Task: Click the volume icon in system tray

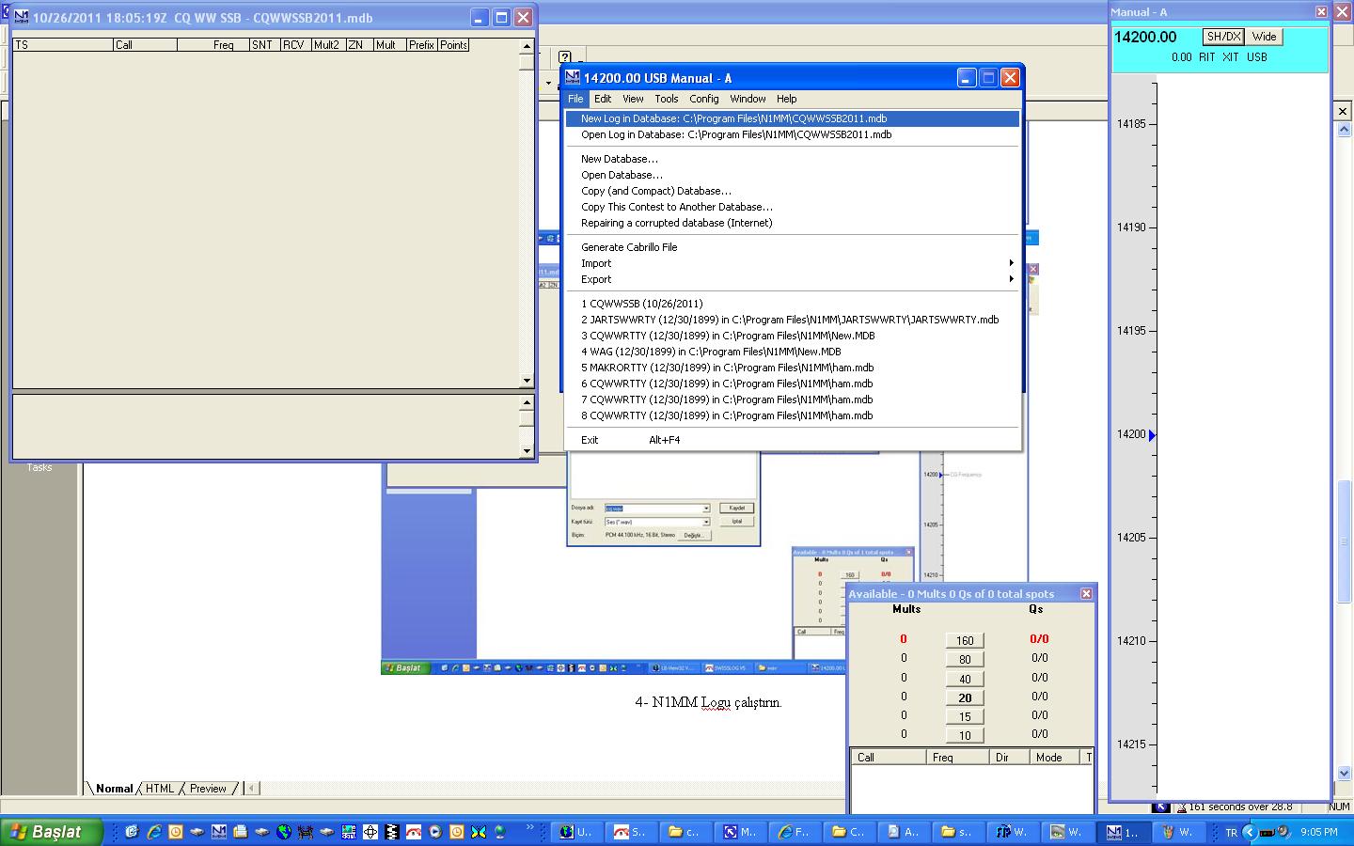Action: (1282, 832)
